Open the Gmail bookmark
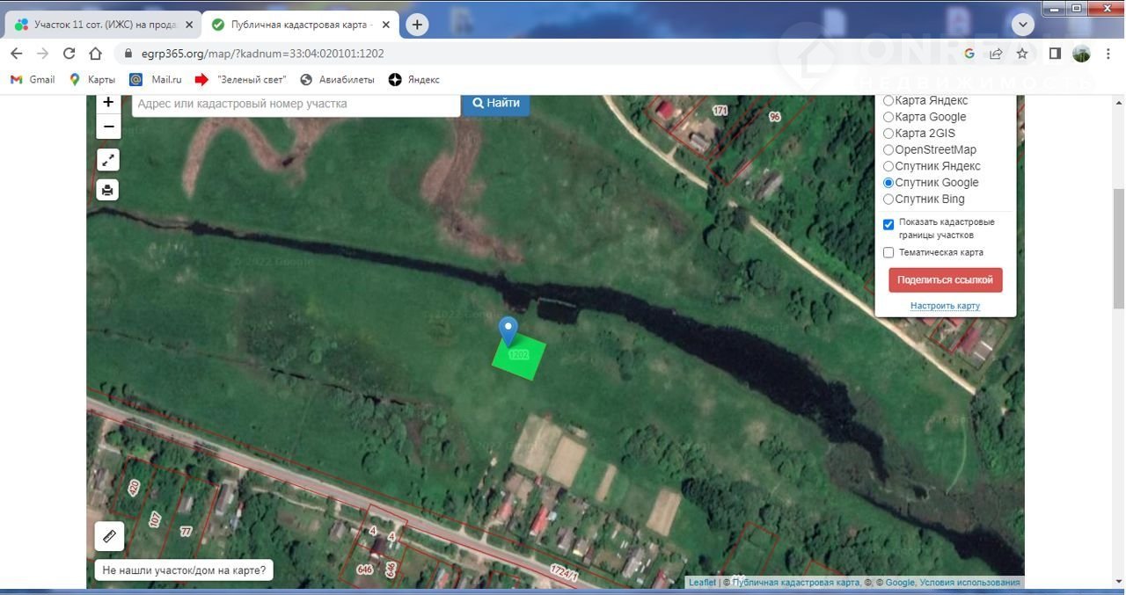 33,80
